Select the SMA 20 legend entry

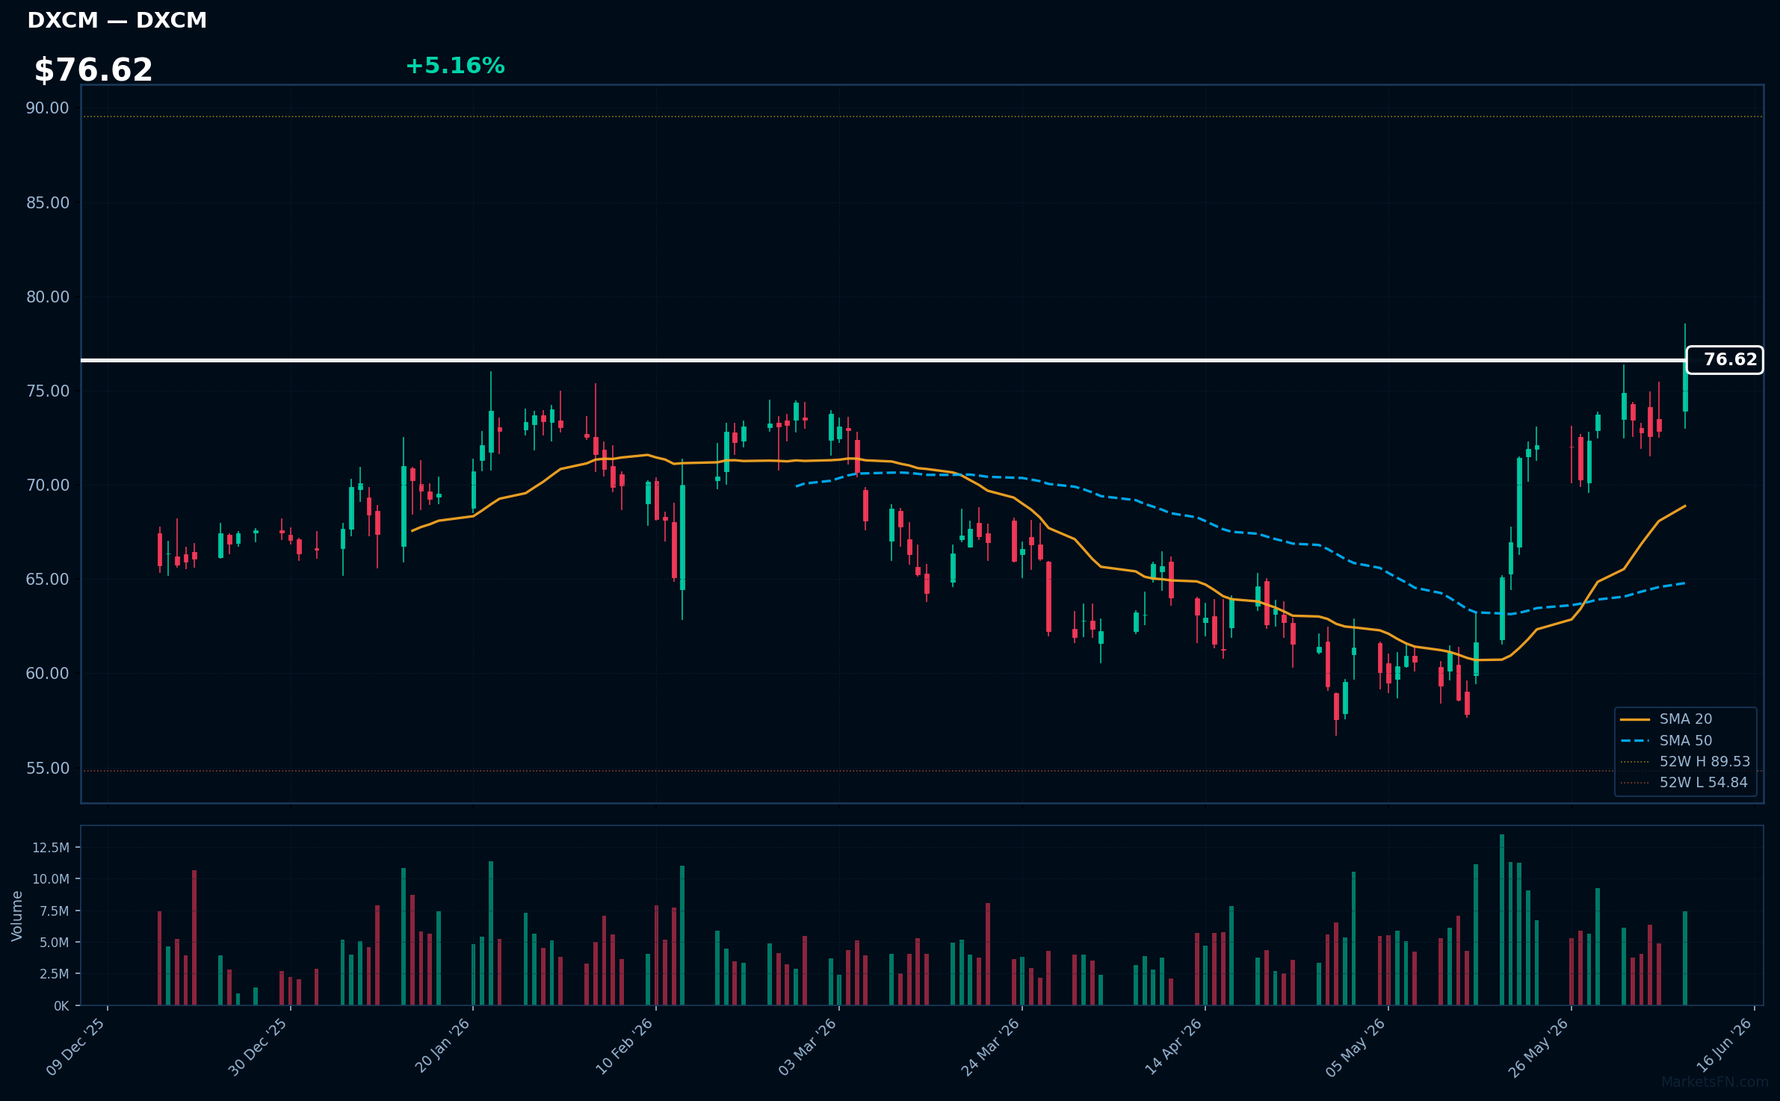tap(1666, 719)
